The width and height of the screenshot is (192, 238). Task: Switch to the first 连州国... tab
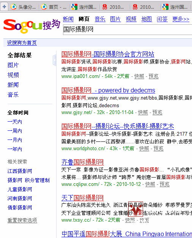[84, 7]
